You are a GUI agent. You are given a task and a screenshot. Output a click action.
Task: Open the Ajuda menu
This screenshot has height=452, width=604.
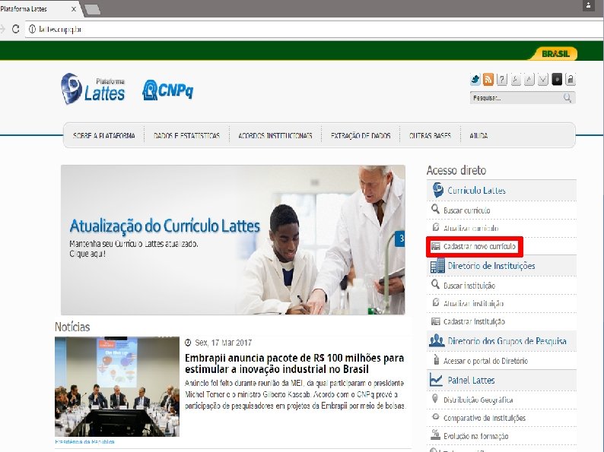[478, 135]
